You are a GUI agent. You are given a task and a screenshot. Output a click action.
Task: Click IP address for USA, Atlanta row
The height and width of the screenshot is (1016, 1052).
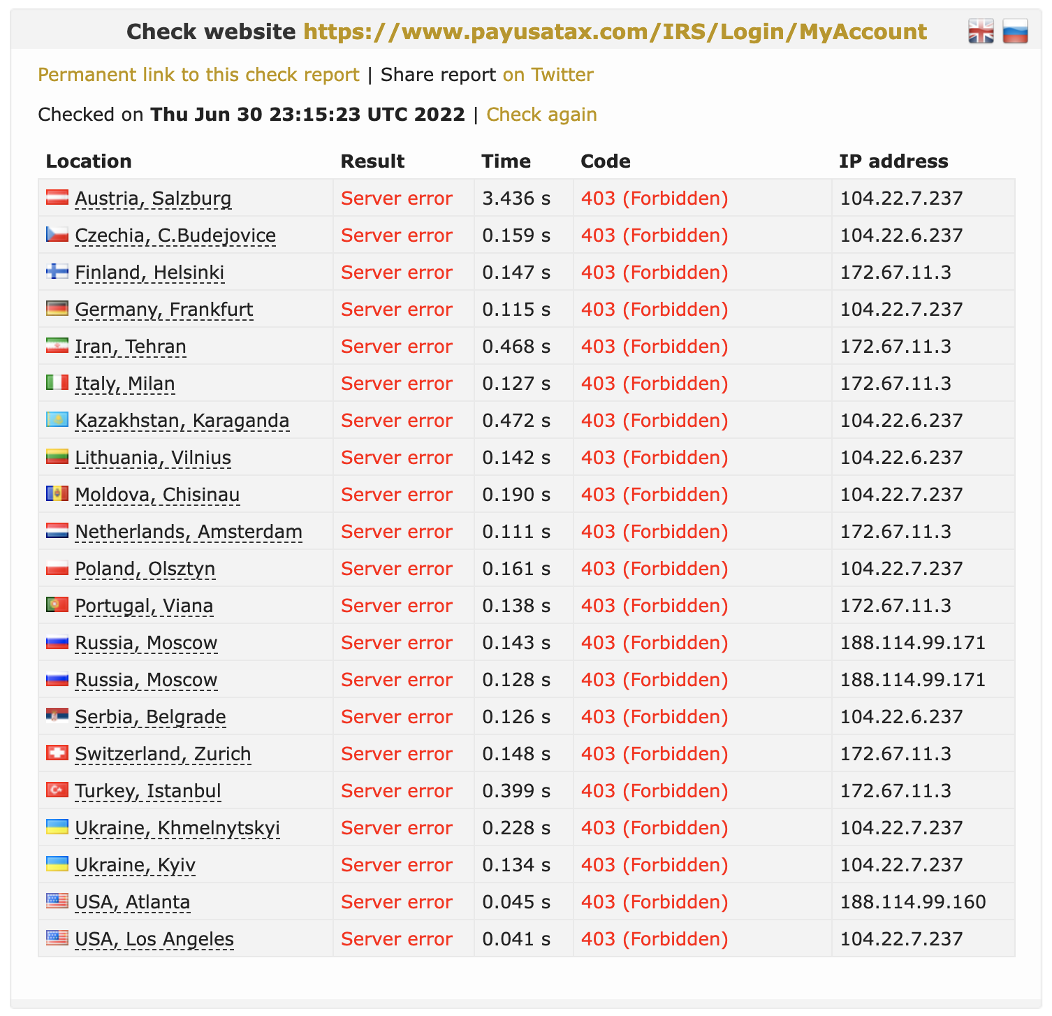point(912,902)
